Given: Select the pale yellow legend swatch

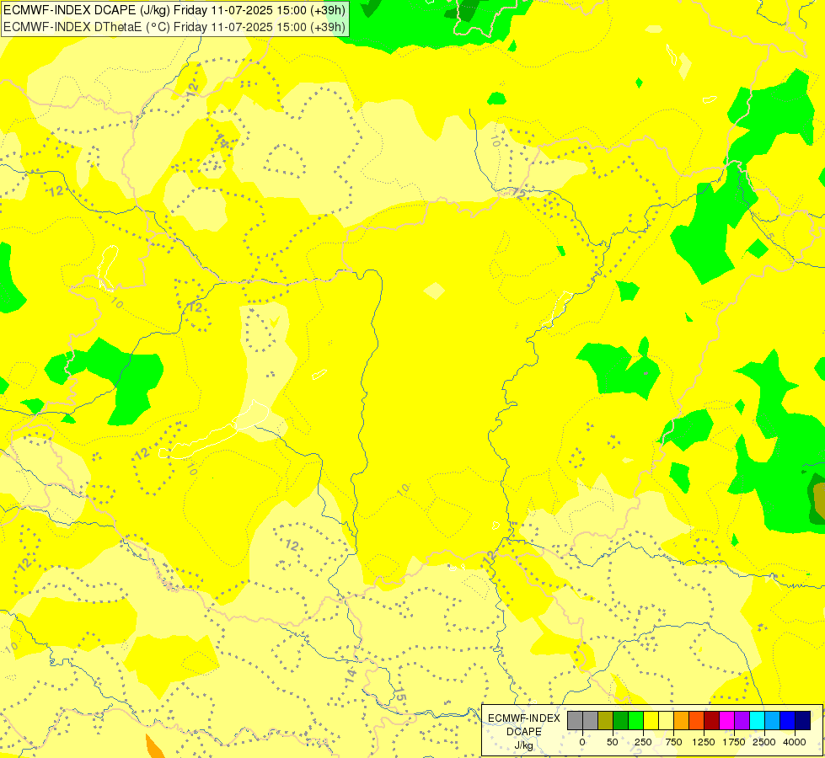Looking at the screenshot, I should (666, 721).
